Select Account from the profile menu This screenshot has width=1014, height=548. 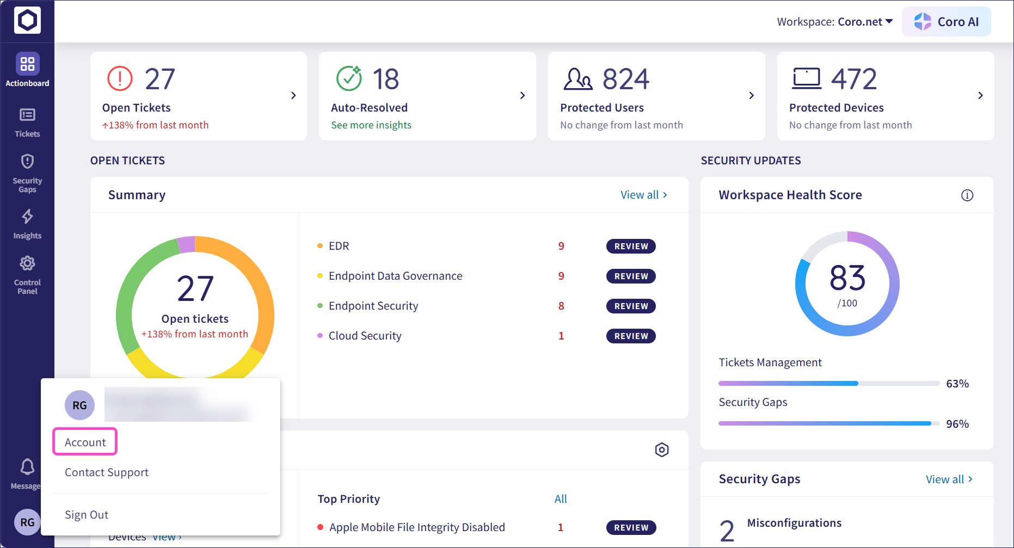coord(84,441)
